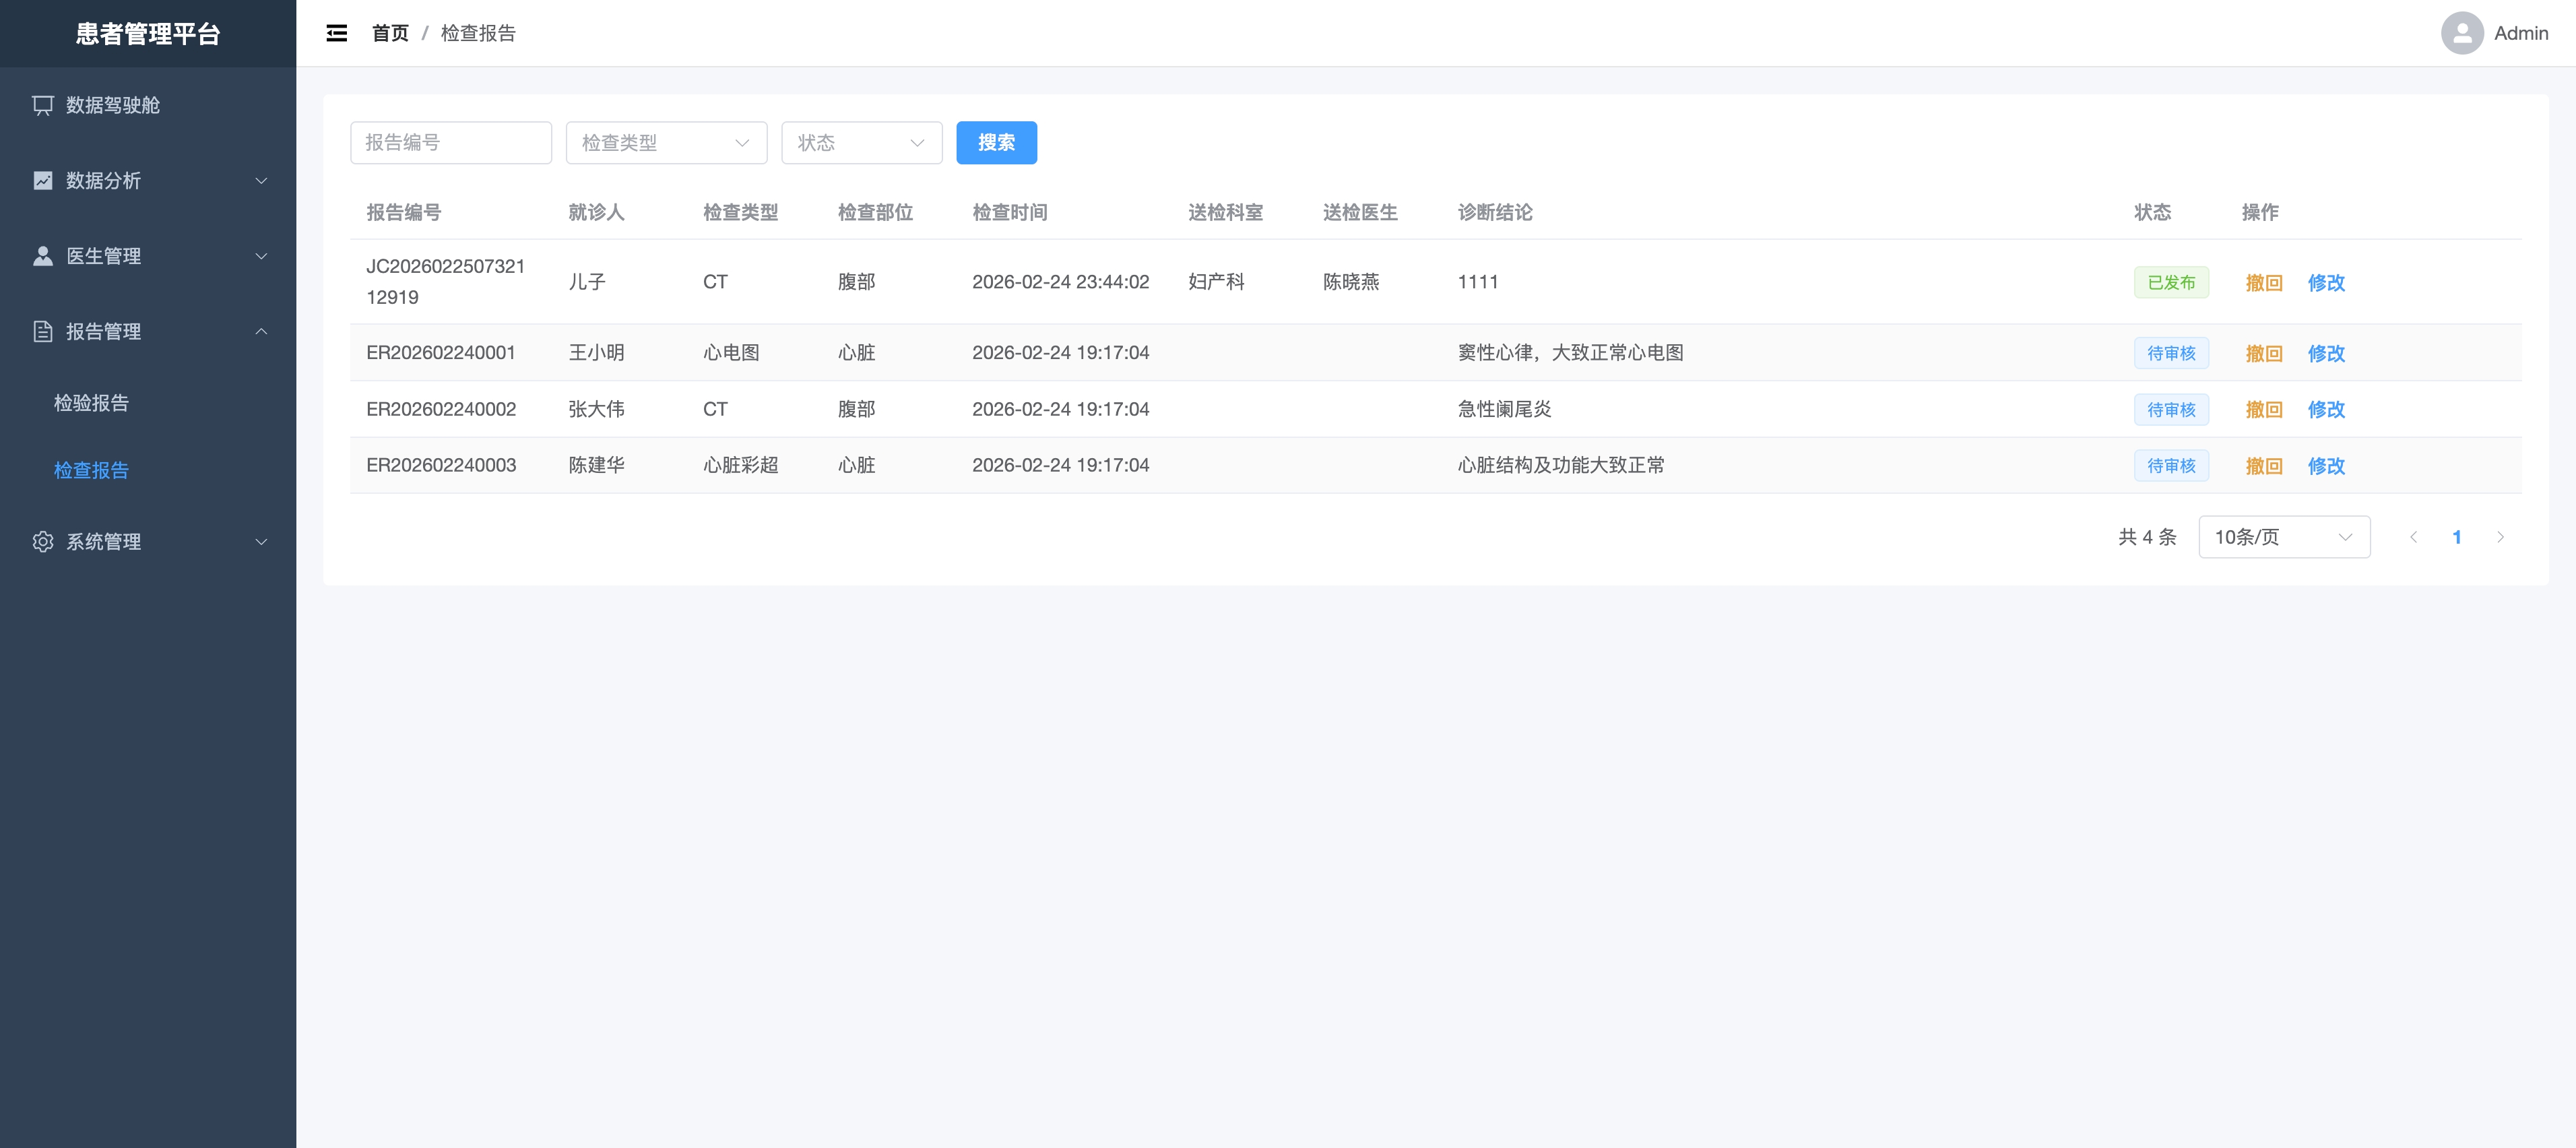Click the 共 4 条 total count text
This screenshot has height=1148, width=2576.
pyautogui.click(x=2147, y=537)
